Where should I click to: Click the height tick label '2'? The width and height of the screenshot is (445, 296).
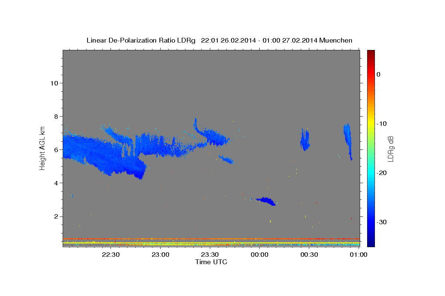tap(55, 216)
